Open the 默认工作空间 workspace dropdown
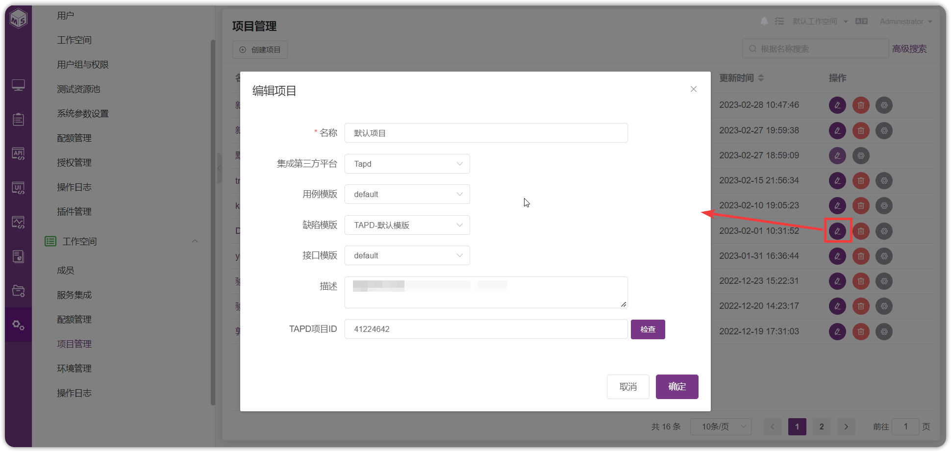The image size is (951, 452). tap(820, 21)
